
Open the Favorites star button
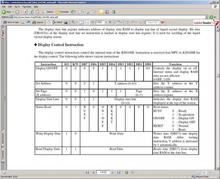[x=62, y=12]
